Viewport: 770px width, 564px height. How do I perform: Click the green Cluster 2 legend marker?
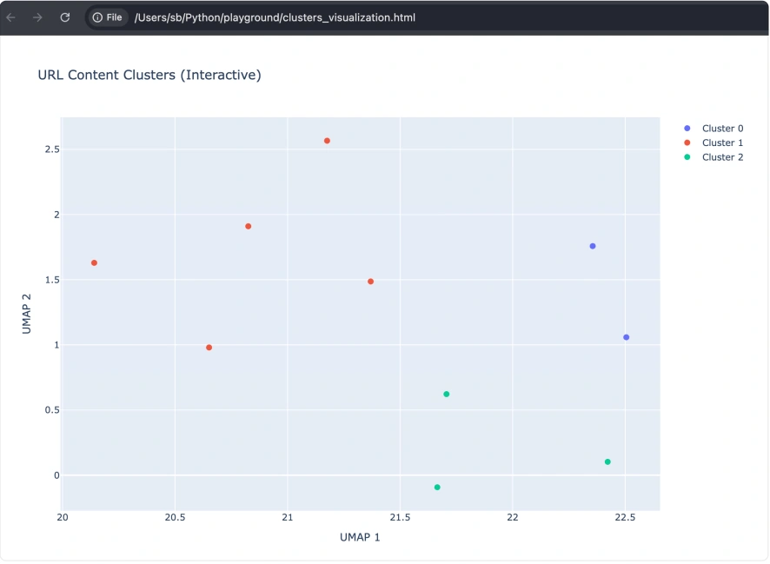click(687, 157)
